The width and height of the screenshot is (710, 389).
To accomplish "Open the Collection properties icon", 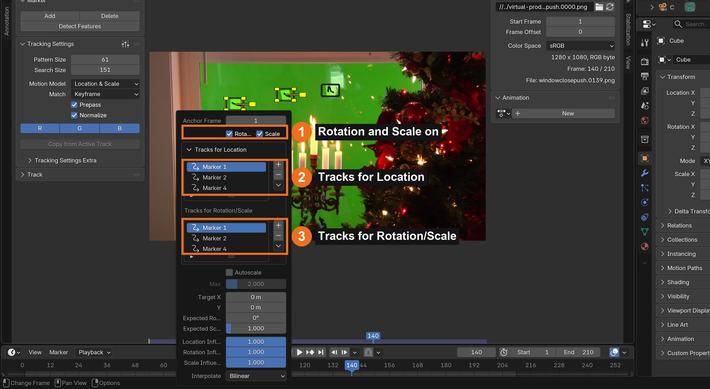I will pos(645,139).
